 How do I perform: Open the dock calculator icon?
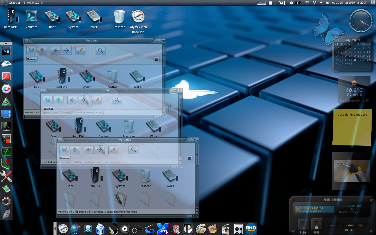point(238,229)
